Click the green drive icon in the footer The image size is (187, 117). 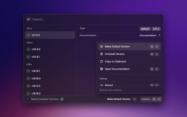click(62, 99)
